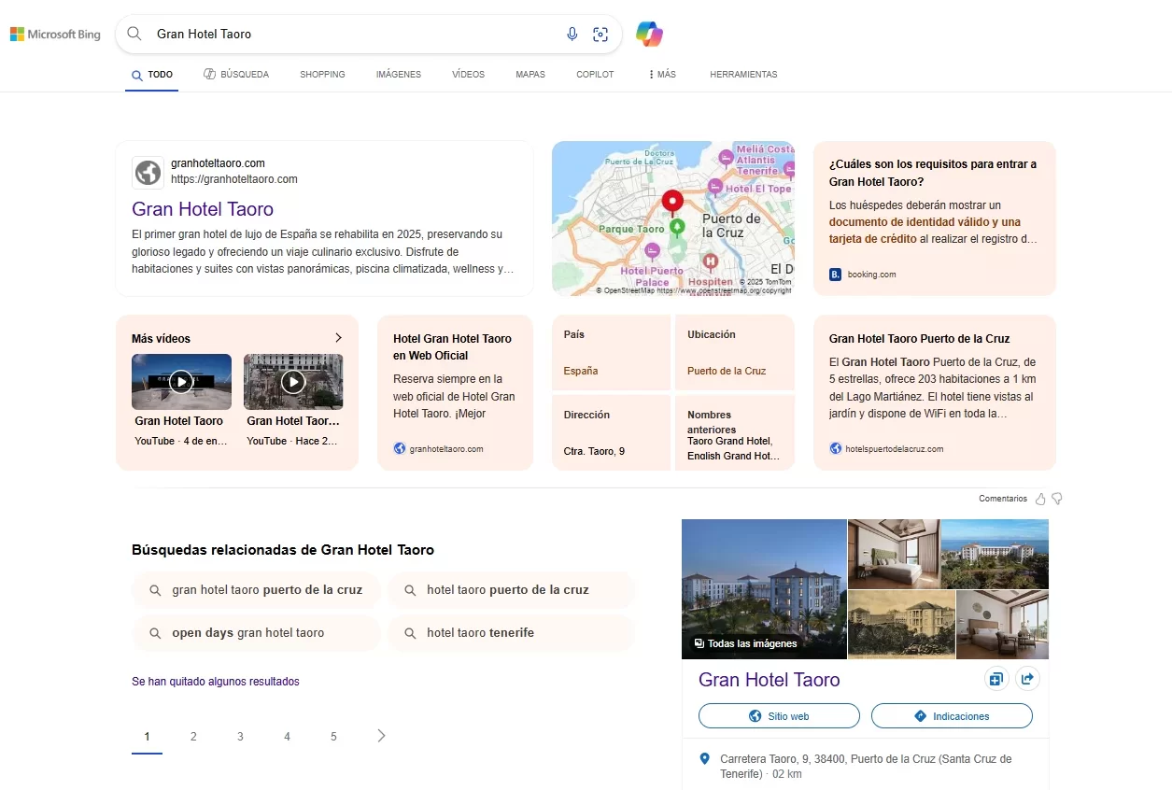Click the booking.com source icon

(x=835, y=275)
